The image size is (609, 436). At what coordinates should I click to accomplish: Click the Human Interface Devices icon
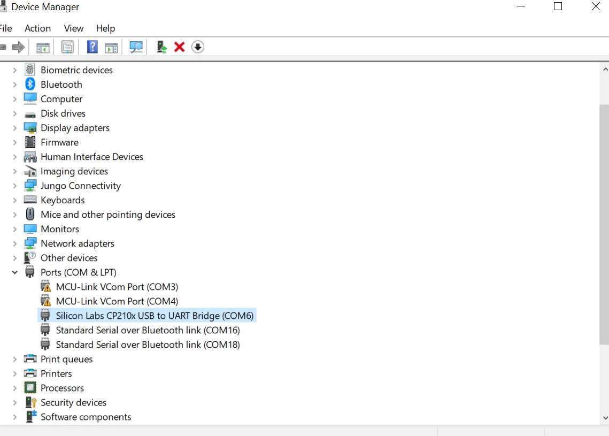[30, 157]
